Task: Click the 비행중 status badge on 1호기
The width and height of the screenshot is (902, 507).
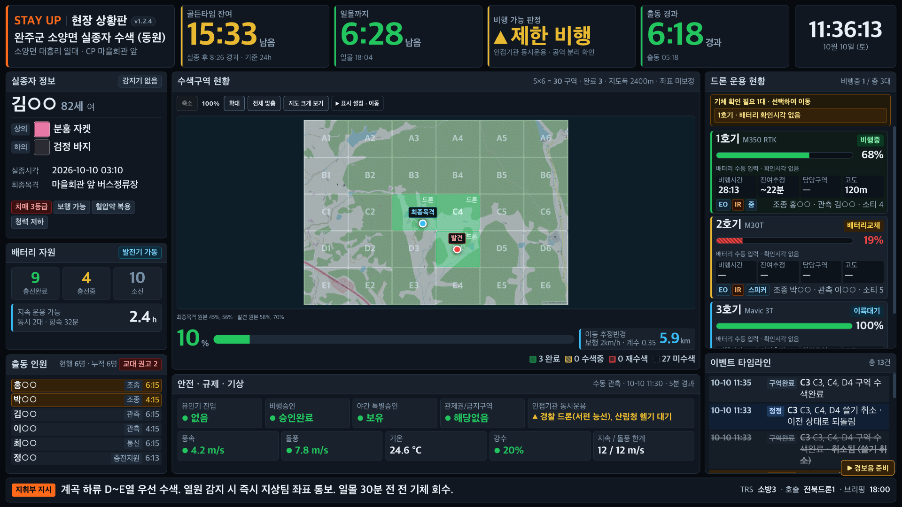Action: coord(870,140)
